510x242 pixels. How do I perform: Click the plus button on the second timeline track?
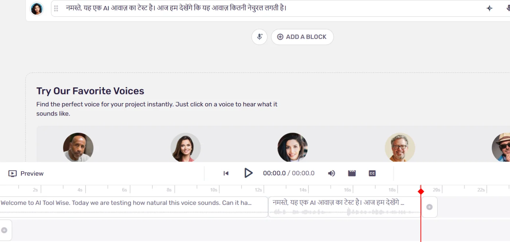click(x=4, y=230)
